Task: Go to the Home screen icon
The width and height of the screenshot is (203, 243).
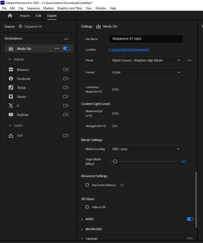Action: pos(10,16)
